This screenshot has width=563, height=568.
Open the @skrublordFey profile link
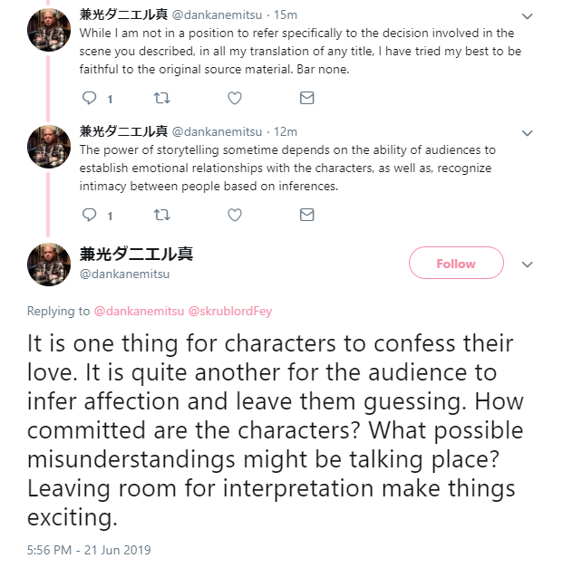[x=229, y=311]
